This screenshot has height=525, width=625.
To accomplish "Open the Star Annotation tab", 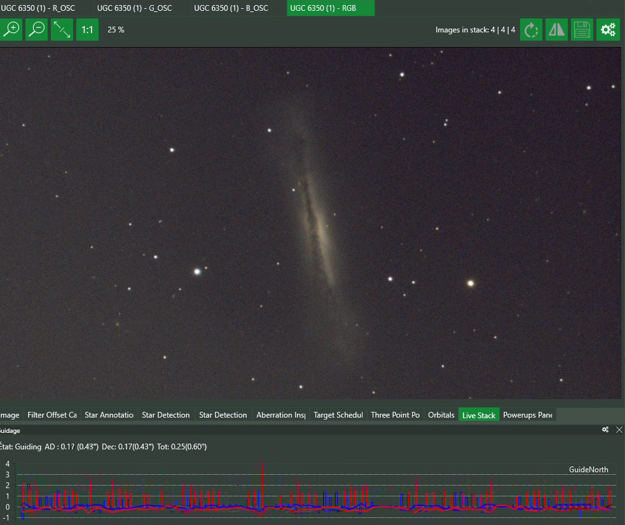I will click(109, 414).
